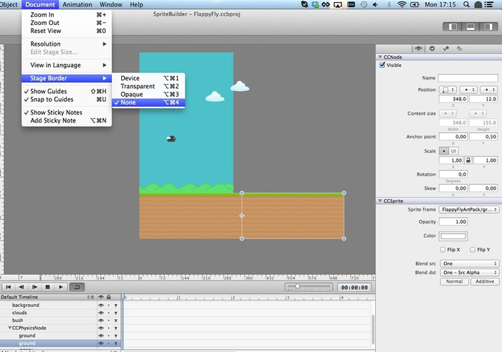Open Wi-Fi status menu
This screenshot has height=352, width=502.
point(402,4)
